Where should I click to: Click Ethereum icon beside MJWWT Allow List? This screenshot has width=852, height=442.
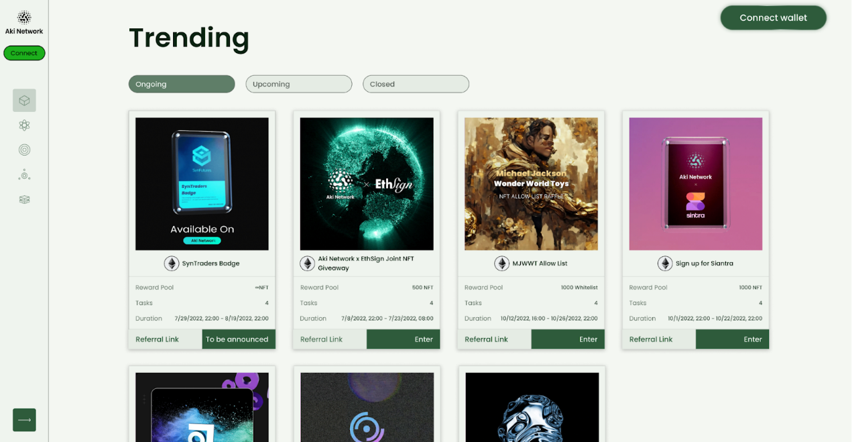click(501, 264)
